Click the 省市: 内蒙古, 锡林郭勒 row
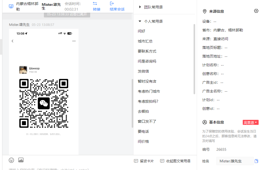The width and height of the screenshot is (261, 170). 223,30
